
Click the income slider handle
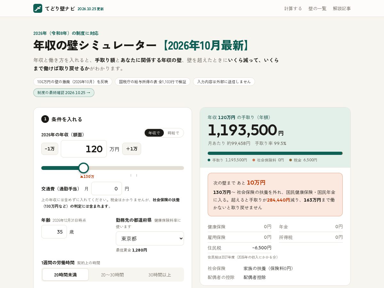point(84,168)
